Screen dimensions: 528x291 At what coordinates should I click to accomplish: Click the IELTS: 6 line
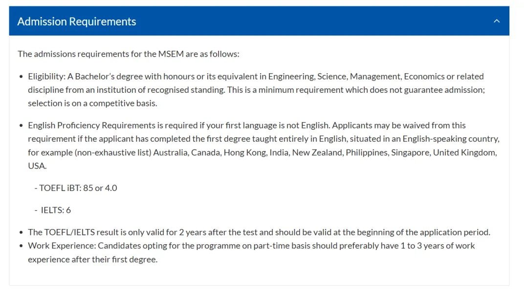click(x=53, y=210)
